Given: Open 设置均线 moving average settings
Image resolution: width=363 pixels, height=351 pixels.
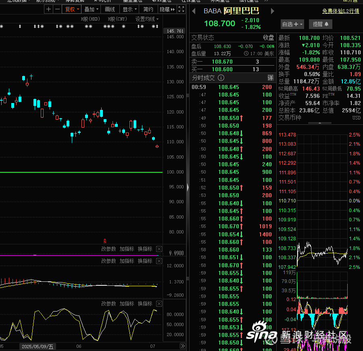Looking at the screenshot, I should point(147,19).
